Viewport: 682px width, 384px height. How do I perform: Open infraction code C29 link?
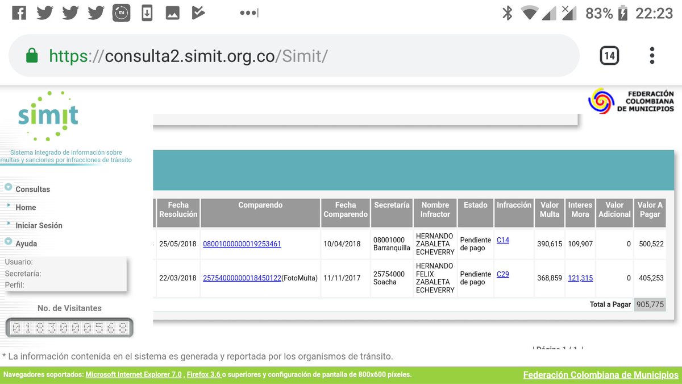[503, 274]
